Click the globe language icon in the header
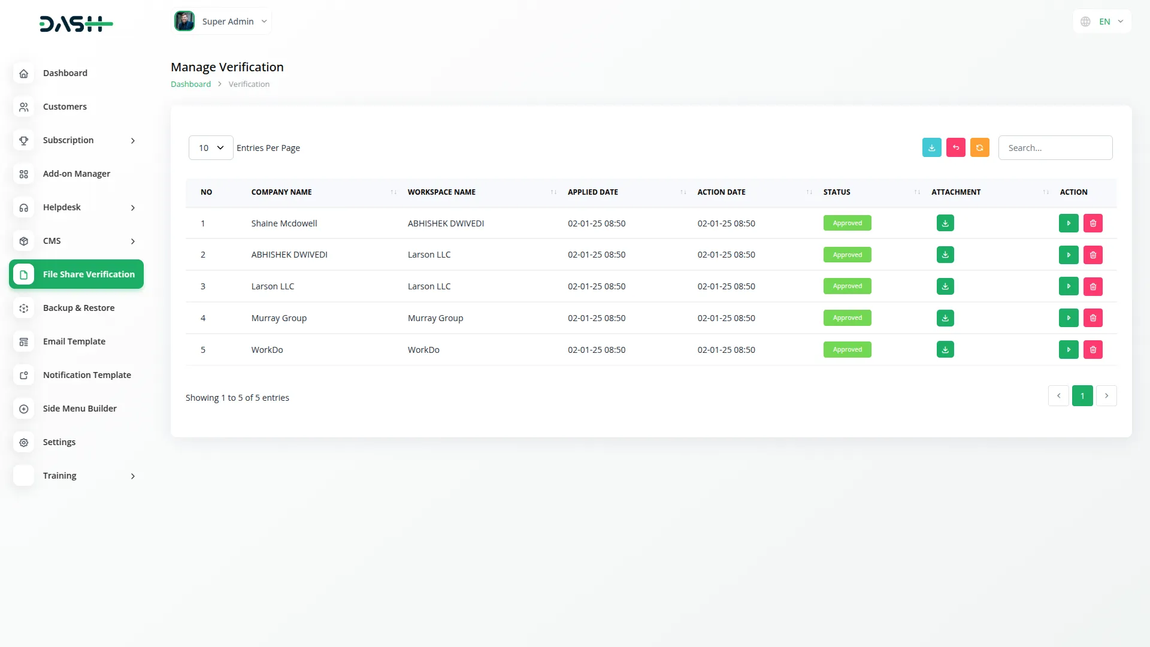Screen dimensions: 1150x647 pyautogui.click(x=1085, y=21)
